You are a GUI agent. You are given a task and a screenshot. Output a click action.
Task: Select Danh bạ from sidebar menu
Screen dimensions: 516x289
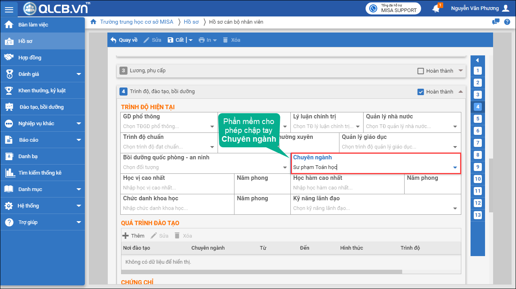(28, 156)
